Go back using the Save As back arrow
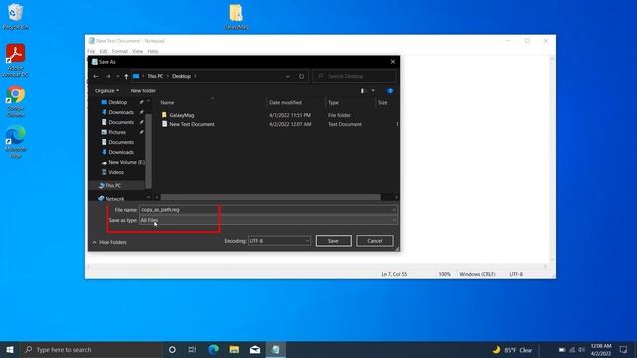 pos(96,76)
